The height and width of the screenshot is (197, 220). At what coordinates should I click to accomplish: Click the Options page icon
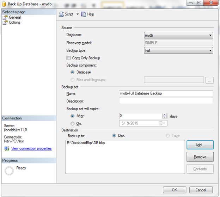click(5, 23)
